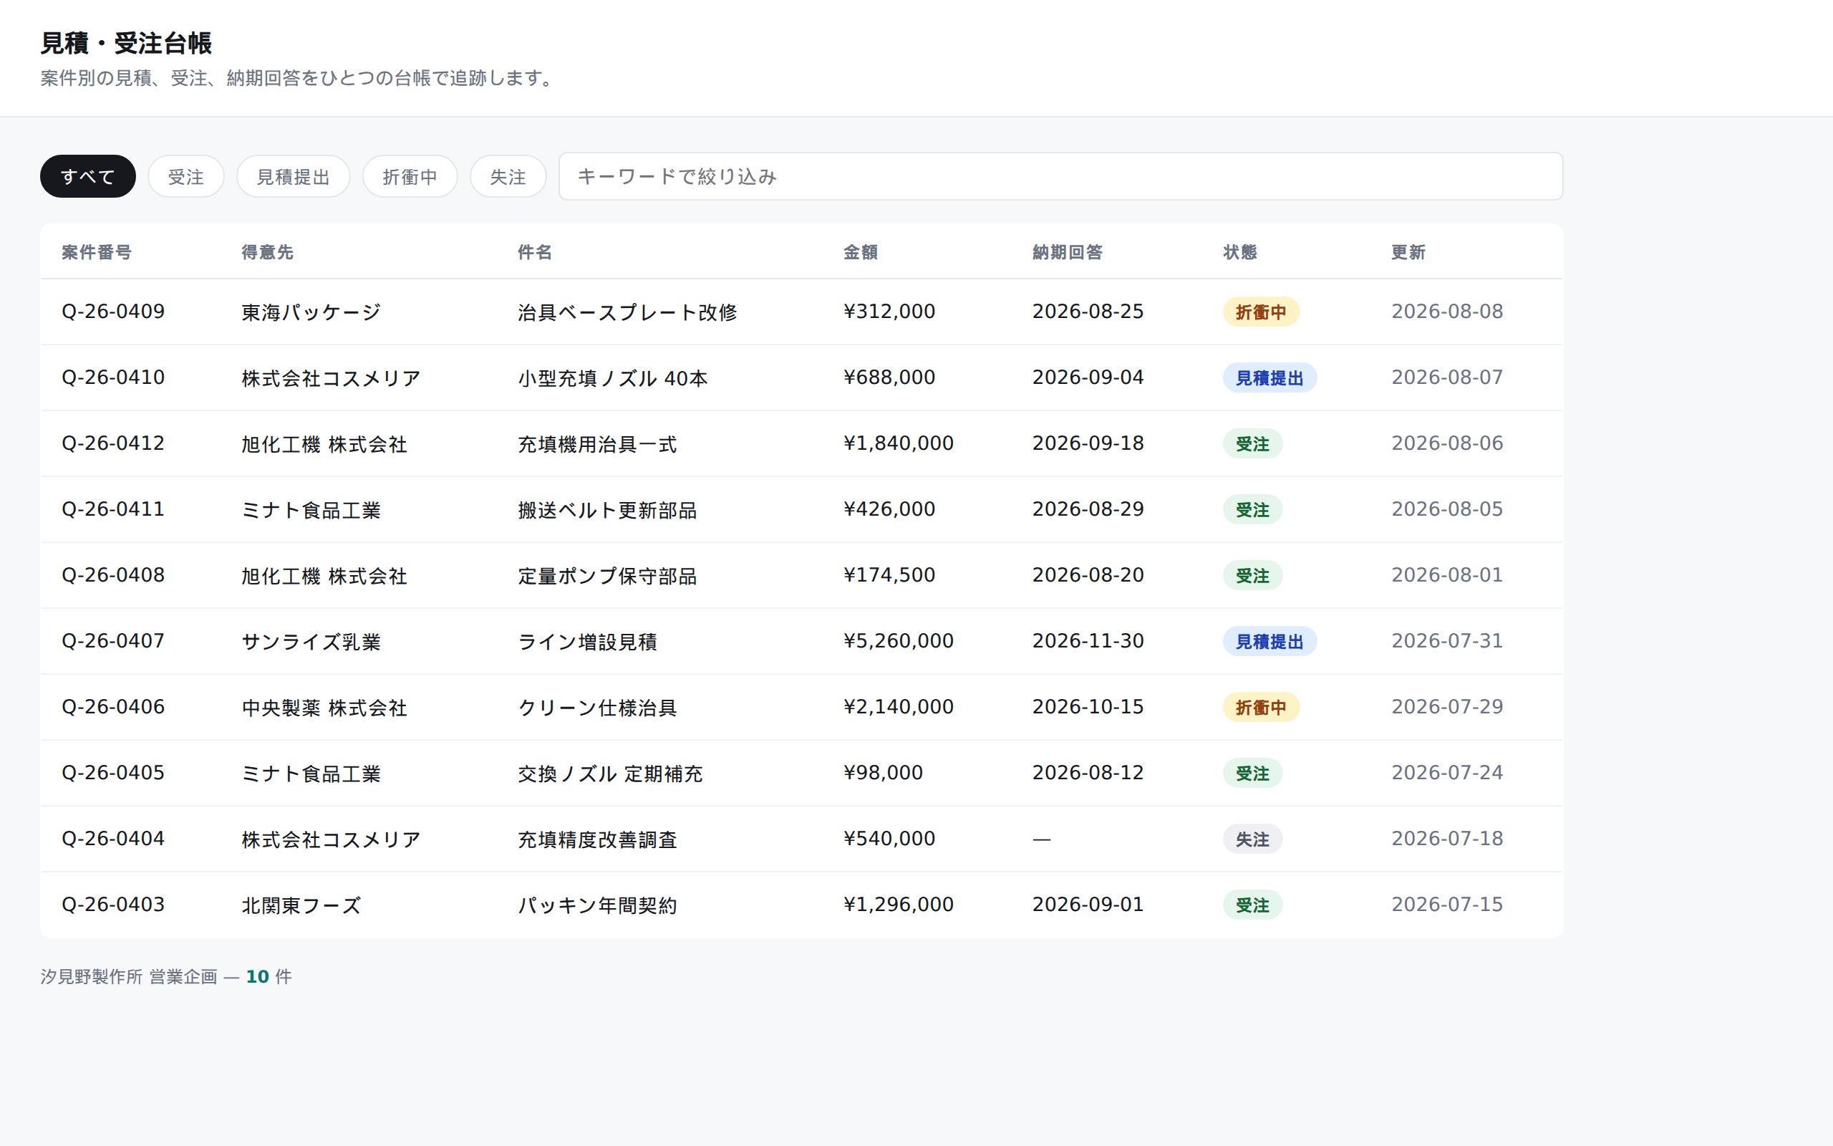Select subject 交換ノズル 定期補充
Image resolution: width=1833 pixels, height=1146 pixels.
[611, 773]
